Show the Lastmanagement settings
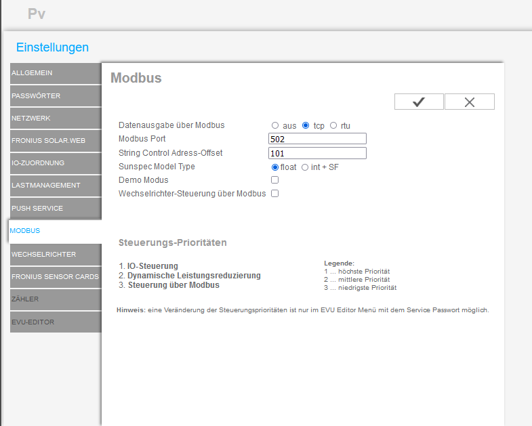Viewport: 532px width, 426px height. coord(55,186)
